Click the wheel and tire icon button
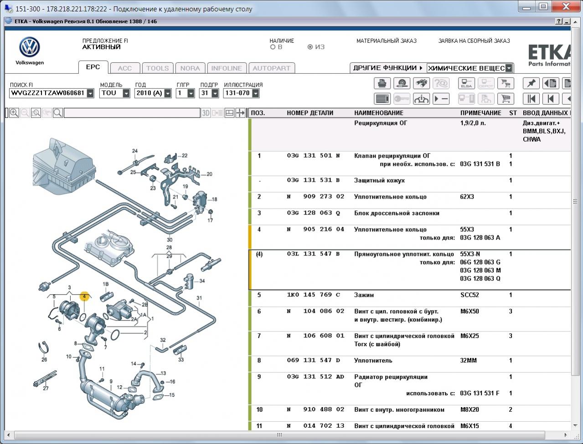Image resolution: width=583 pixels, height=444 pixels. click(x=402, y=83)
